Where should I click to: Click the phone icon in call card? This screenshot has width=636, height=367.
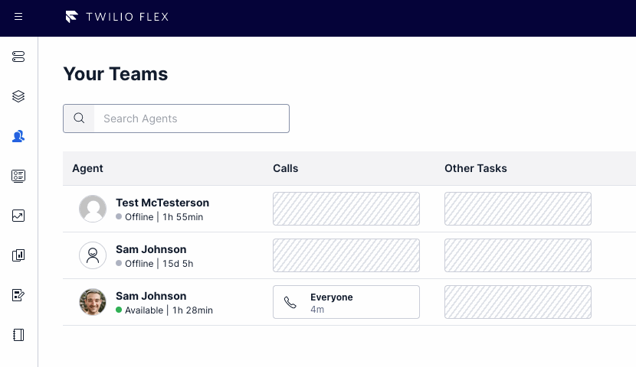[x=290, y=302]
